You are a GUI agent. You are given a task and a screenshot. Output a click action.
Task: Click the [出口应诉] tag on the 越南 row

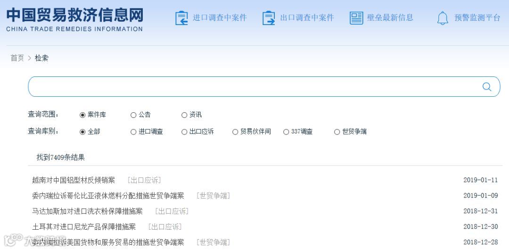[x=144, y=180]
